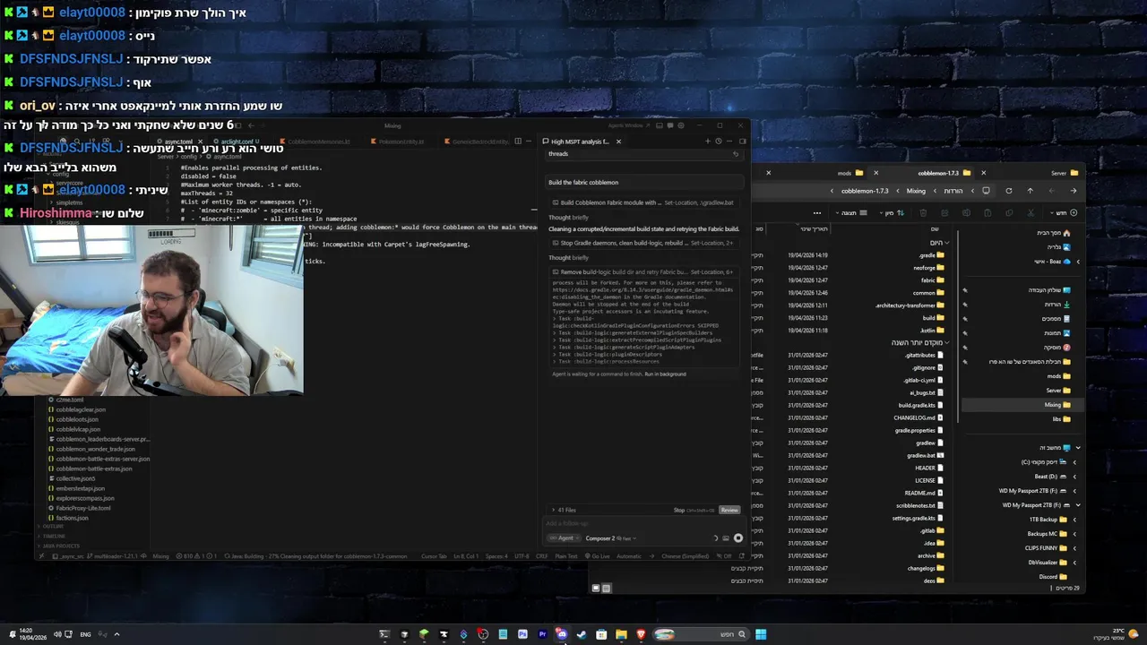Open the Composer 2 model dropdown

pyautogui.click(x=609, y=538)
